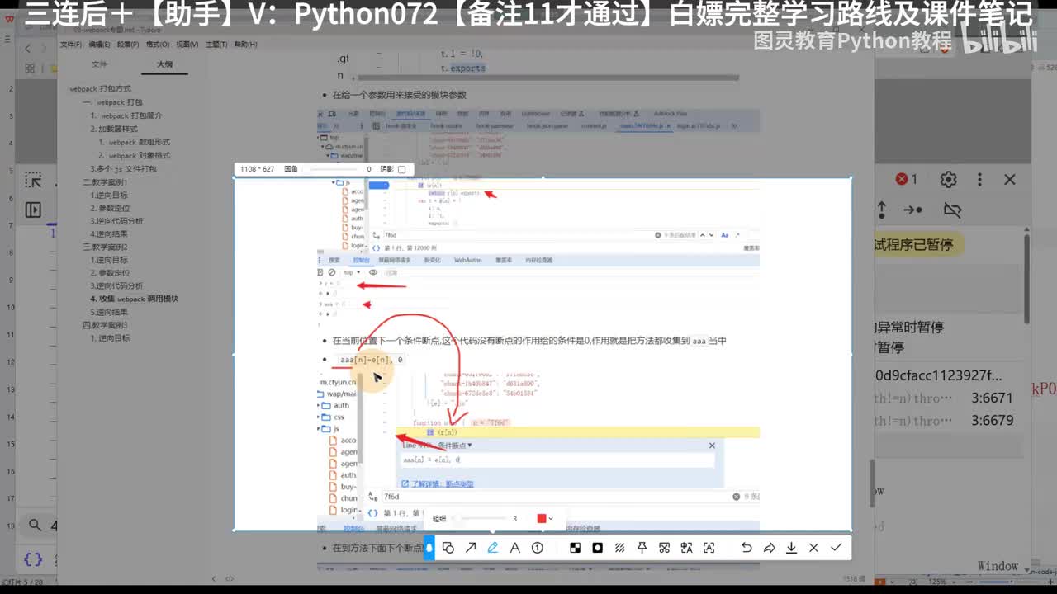The image size is (1057, 594).
Task: Select the pen brush tool in the screenshot toolbar
Action: tap(493, 548)
